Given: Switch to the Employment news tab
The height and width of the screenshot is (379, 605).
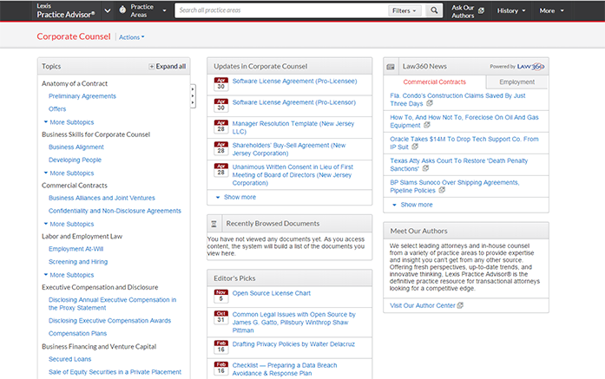Looking at the screenshot, I should coord(517,82).
